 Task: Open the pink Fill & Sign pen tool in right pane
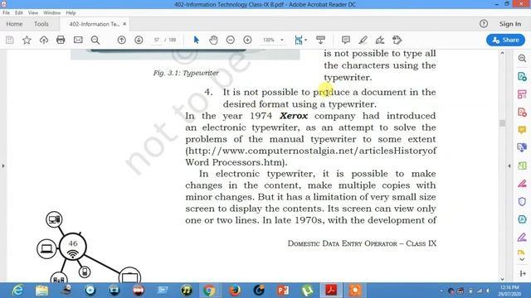coord(522,184)
